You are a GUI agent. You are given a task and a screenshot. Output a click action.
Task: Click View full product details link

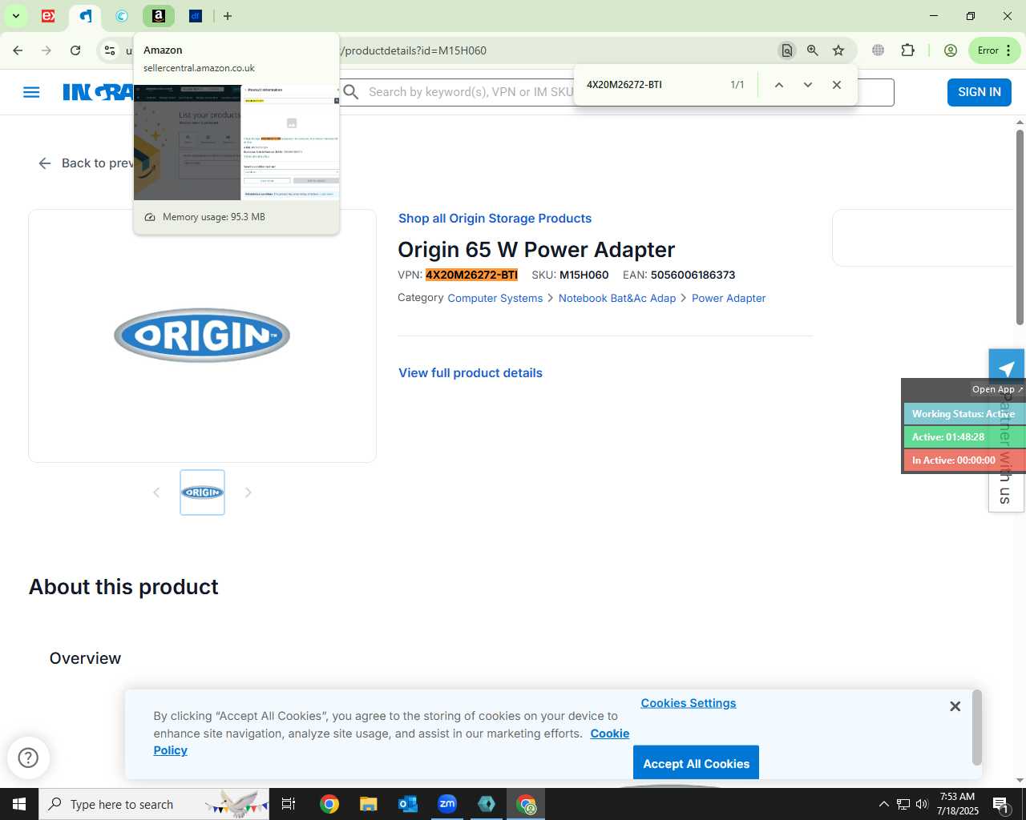pos(471,373)
